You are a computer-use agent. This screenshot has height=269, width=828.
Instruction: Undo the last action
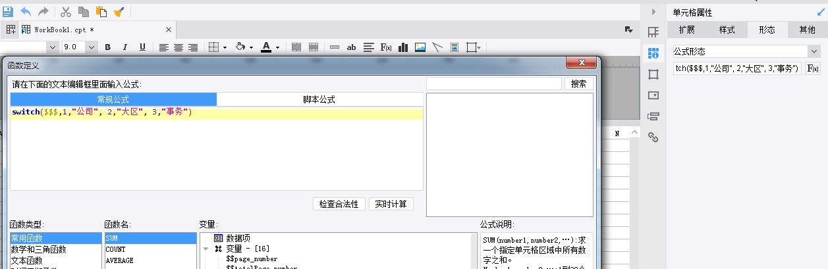coord(26,11)
